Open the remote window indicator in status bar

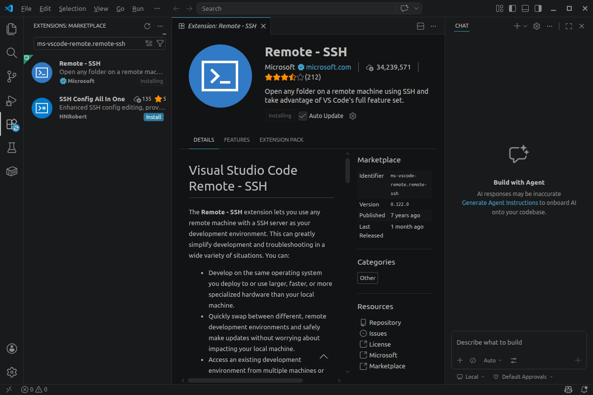click(x=8, y=390)
